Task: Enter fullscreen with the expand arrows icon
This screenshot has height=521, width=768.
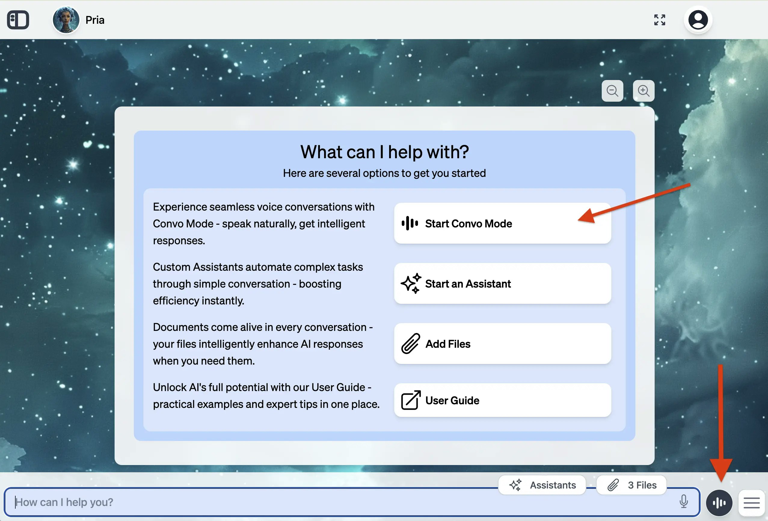Action: pyautogui.click(x=659, y=20)
